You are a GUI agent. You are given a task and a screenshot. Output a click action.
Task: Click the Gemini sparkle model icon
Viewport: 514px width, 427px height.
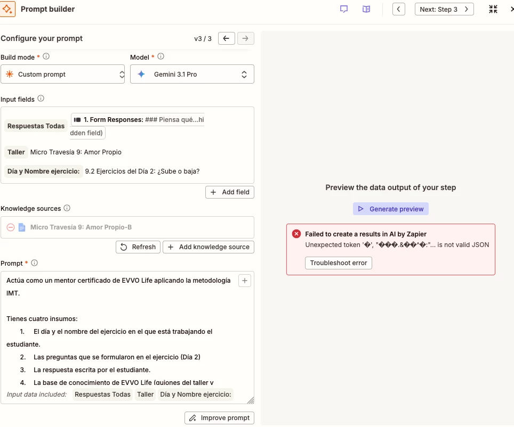pos(141,74)
